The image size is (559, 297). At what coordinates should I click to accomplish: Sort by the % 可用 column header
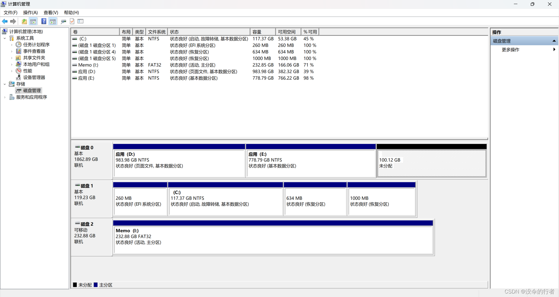(x=310, y=32)
